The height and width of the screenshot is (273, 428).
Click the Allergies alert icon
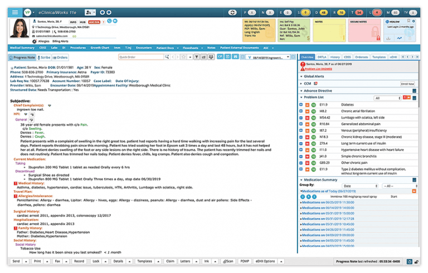35,41
